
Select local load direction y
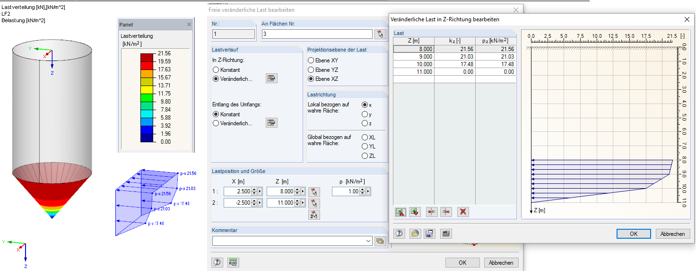click(x=365, y=114)
